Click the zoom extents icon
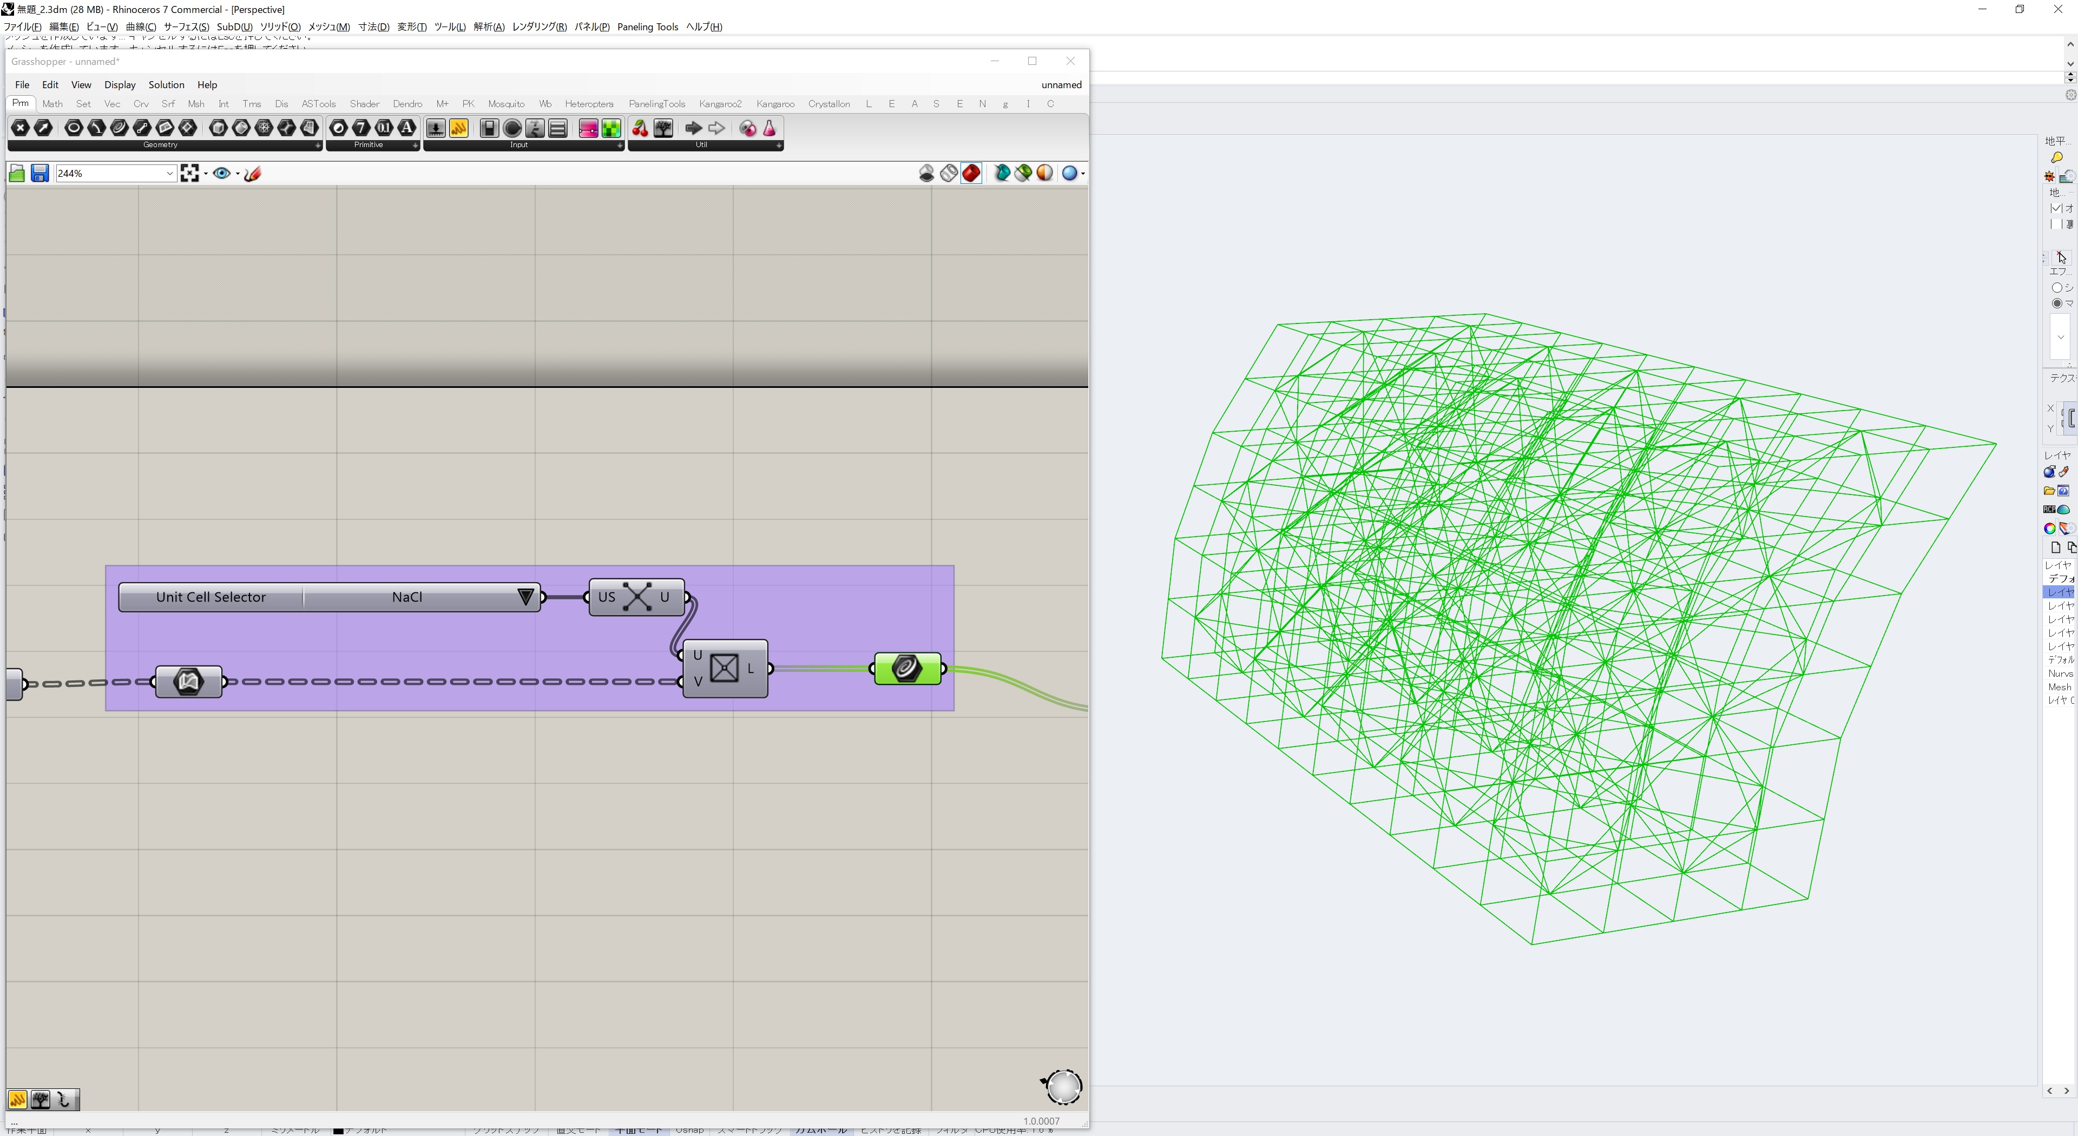 (189, 173)
